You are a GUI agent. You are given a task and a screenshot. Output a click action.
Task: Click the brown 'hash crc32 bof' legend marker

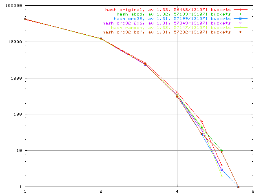[241, 32]
